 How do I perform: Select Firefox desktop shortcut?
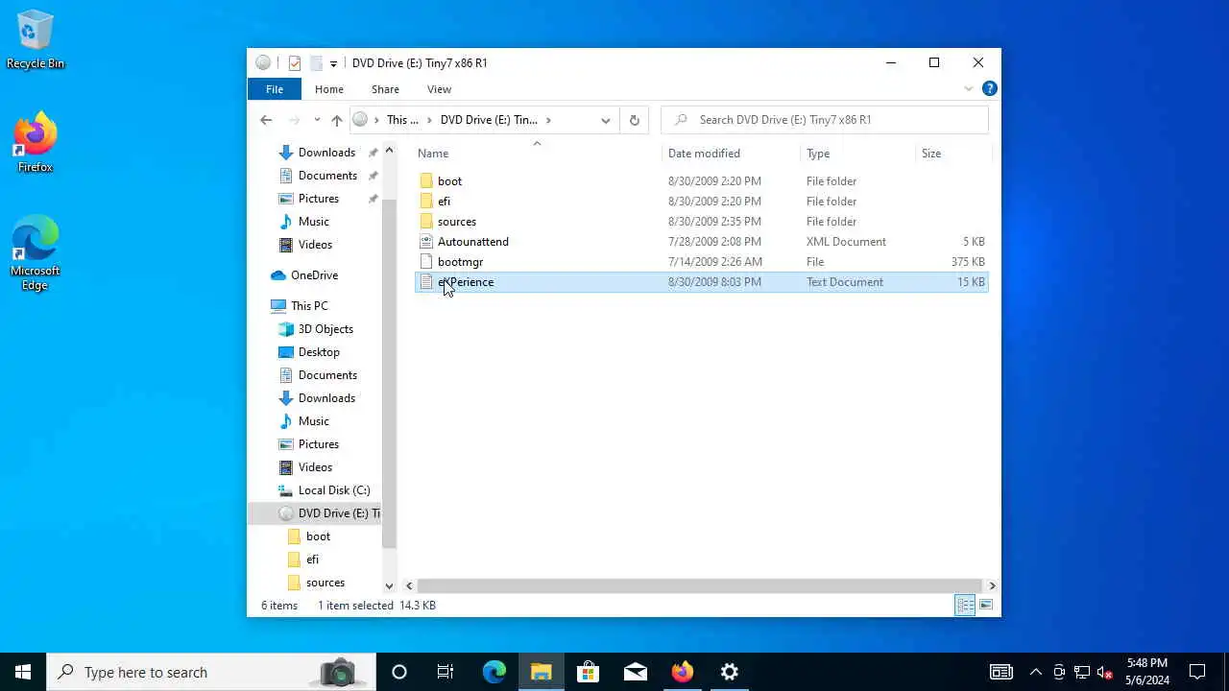[x=36, y=143]
